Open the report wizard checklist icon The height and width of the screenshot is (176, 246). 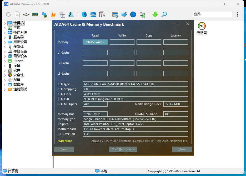[x=62, y=14]
